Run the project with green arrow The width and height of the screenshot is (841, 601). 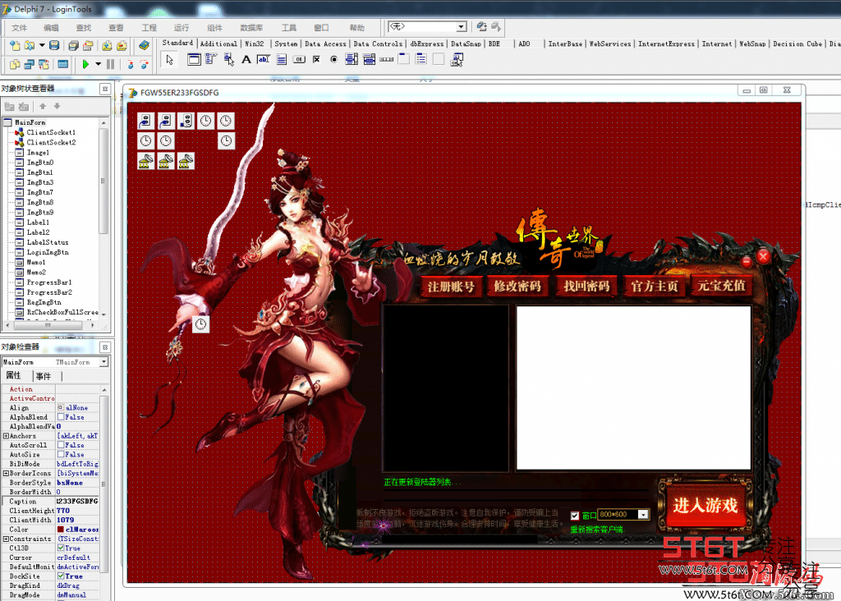(85, 64)
